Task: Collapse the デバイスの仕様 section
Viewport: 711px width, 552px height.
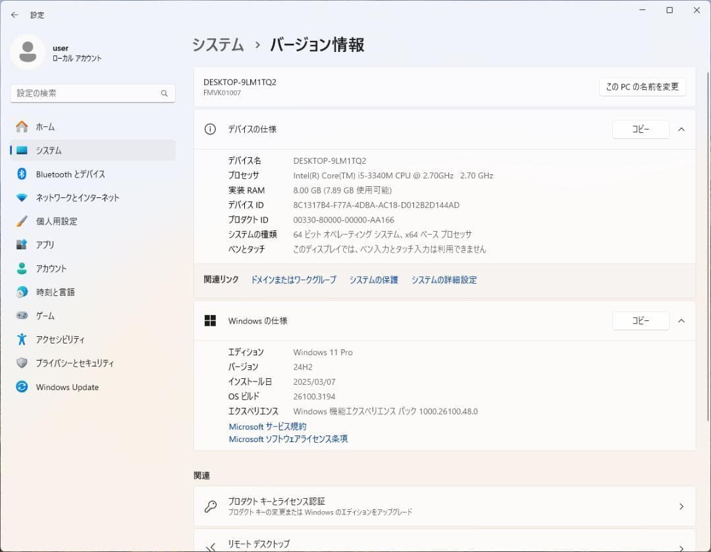Action: (681, 129)
